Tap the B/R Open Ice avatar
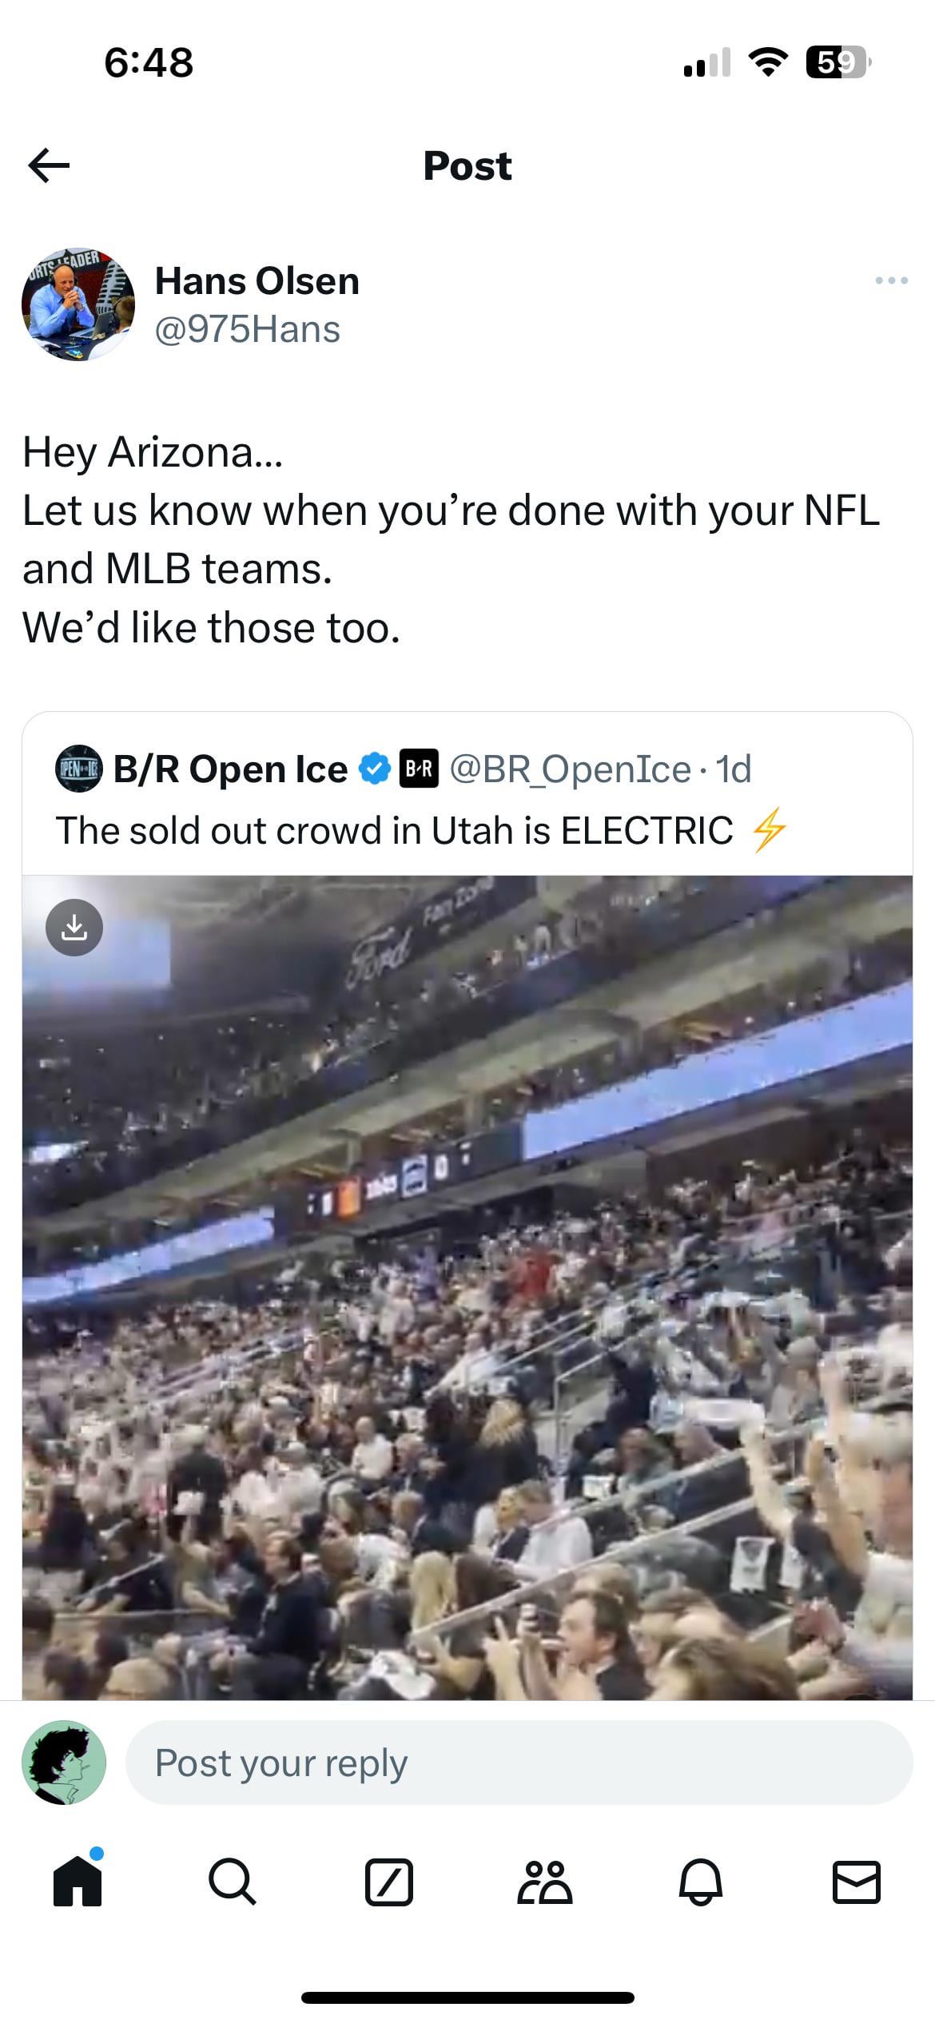The width and height of the screenshot is (935, 2023). click(78, 769)
